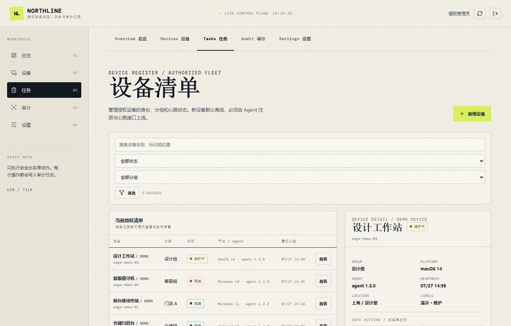
Task: Click device name 前台接待终端 in the table
Action: (126, 300)
